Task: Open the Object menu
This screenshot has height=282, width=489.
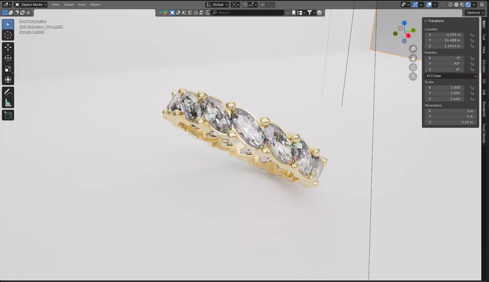Action: (95, 5)
